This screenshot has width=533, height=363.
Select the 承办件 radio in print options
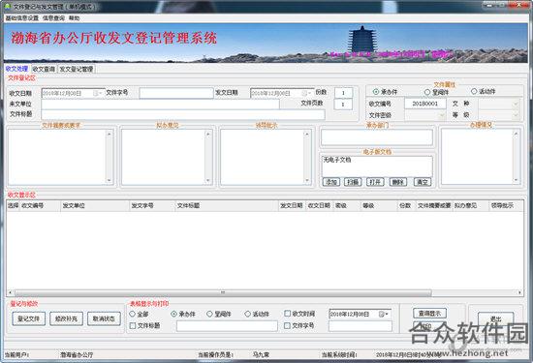point(173,314)
